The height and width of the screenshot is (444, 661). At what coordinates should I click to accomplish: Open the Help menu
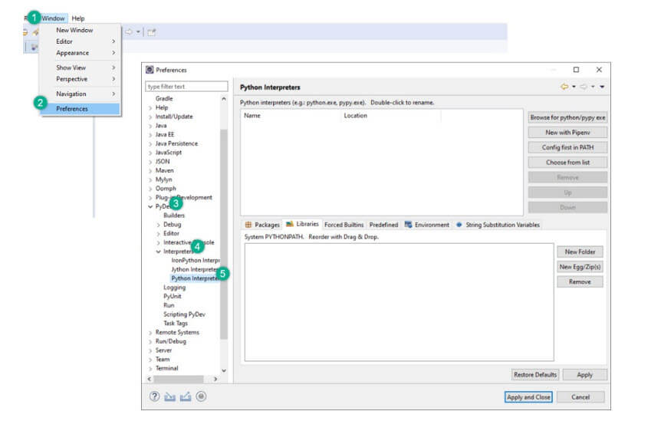pos(78,18)
